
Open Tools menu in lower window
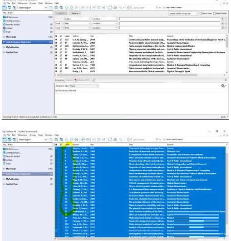click(x=40, y=135)
